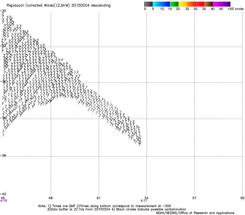
Task: Click the latitude label '-38'
Action: click(3, 155)
